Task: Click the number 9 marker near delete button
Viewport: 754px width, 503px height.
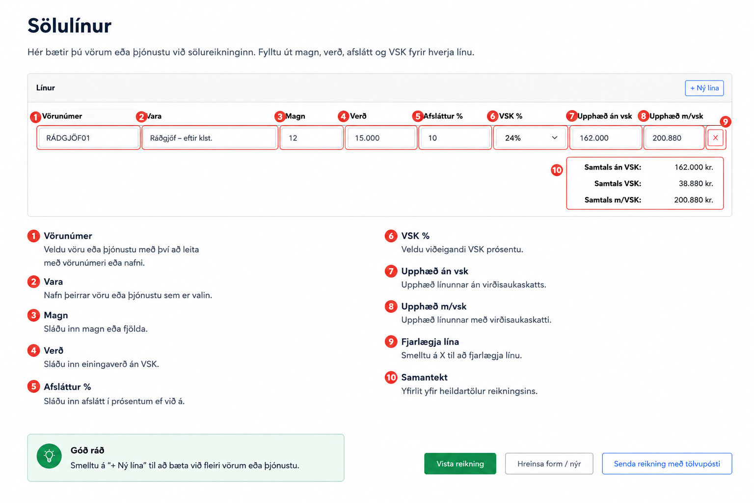Action: pos(725,122)
